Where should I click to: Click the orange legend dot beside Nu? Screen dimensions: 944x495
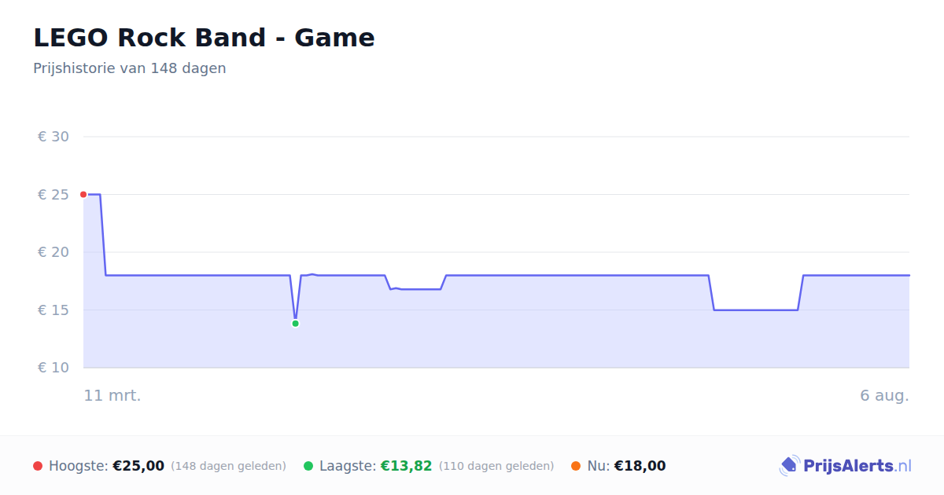[576, 466]
